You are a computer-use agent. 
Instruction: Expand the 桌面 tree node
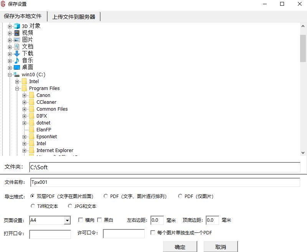click(x=10, y=68)
